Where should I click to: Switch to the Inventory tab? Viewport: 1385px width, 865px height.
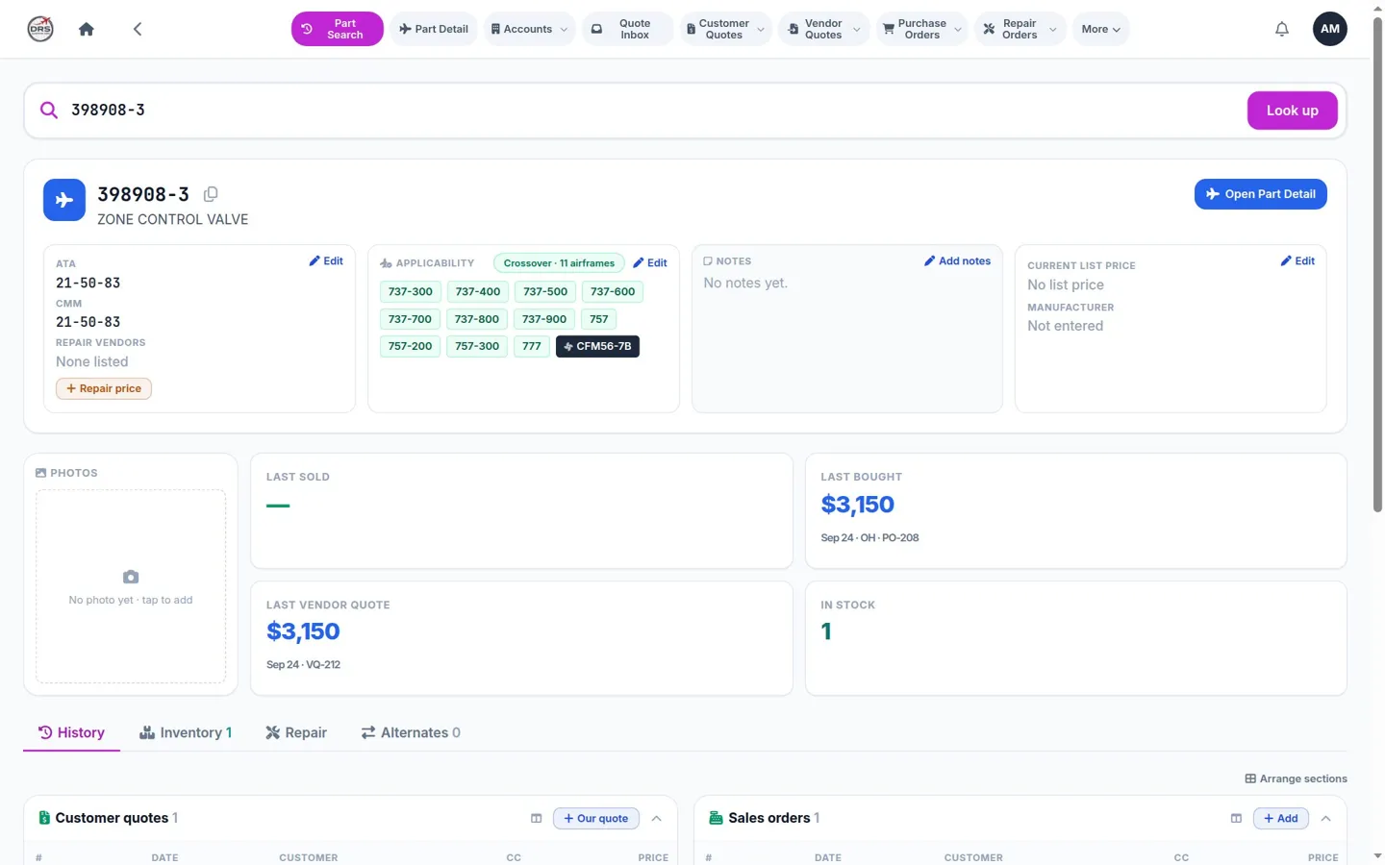pos(186,732)
